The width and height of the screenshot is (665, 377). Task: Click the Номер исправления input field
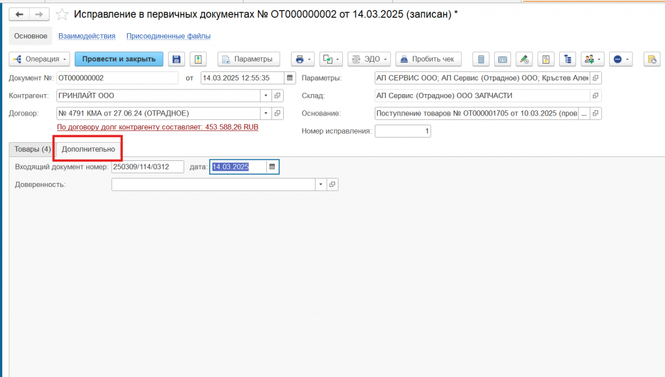[403, 131]
